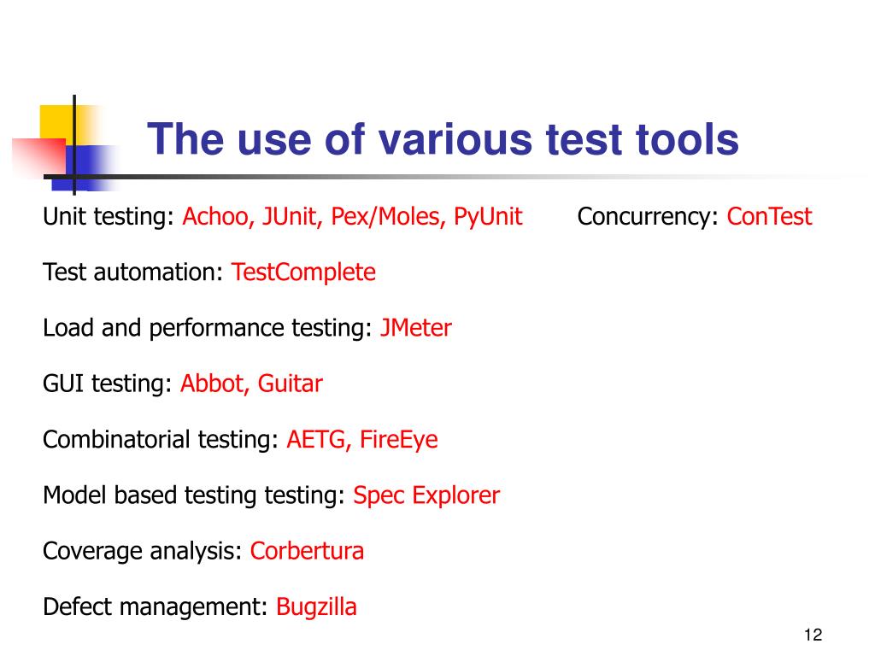Click the 'Combinatorial testing:' label
The width and height of the screenshot is (875, 656).
pyautogui.click(x=161, y=440)
